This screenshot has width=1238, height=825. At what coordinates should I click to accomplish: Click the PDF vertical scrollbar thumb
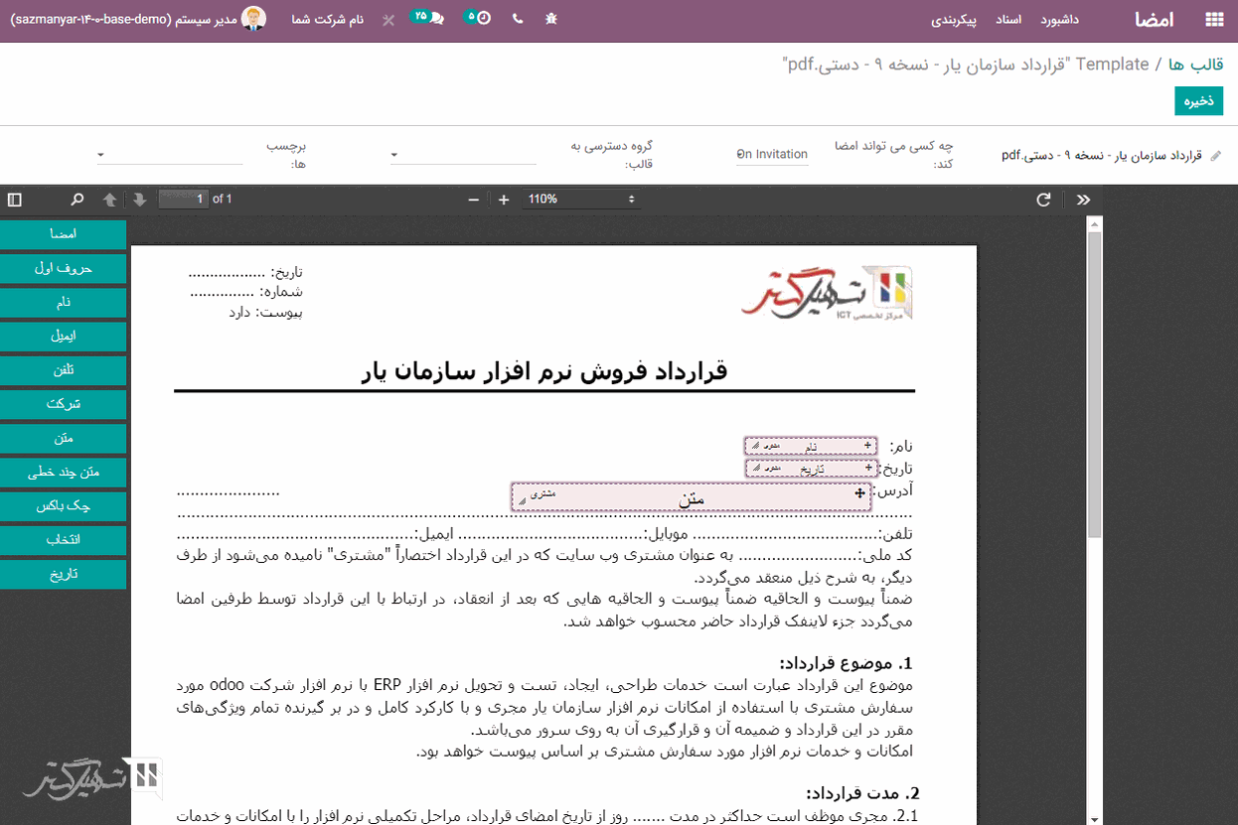(1095, 385)
